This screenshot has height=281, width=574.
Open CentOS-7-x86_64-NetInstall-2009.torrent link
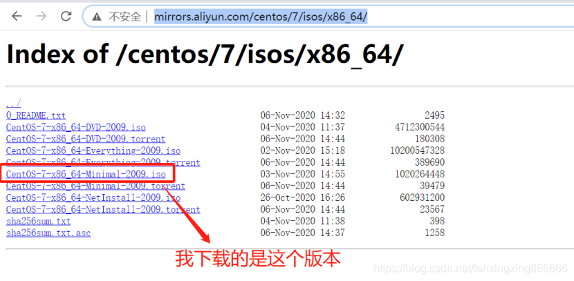click(103, 209)
